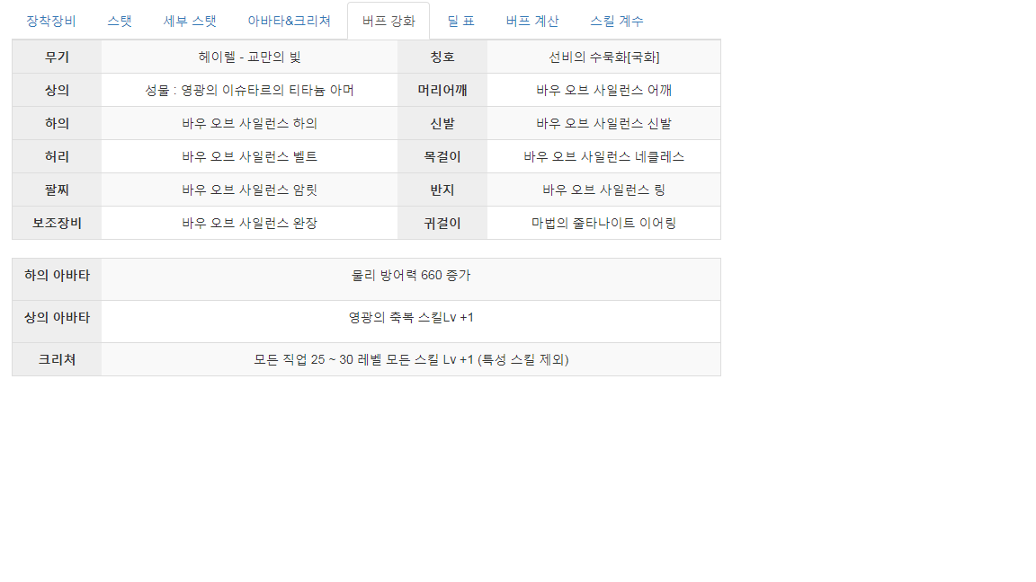The width and height of the screenshot is (1036, 582).
Task: Click the 반지 row header
Action: pyautogui.click(x=442, y=190)
